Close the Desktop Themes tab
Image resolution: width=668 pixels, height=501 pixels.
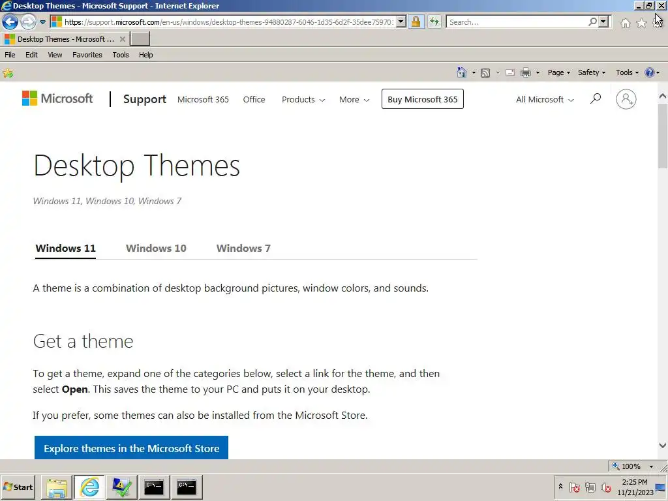pos(122,39)
